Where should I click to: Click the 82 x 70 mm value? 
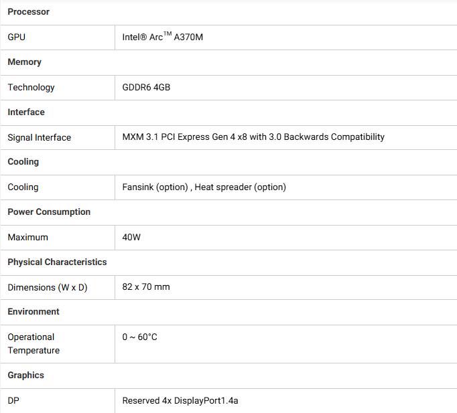pos(146,286)
